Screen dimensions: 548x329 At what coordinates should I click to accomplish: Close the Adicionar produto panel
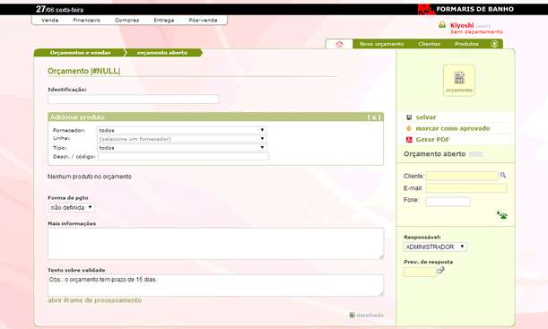(x=374, y=117)
